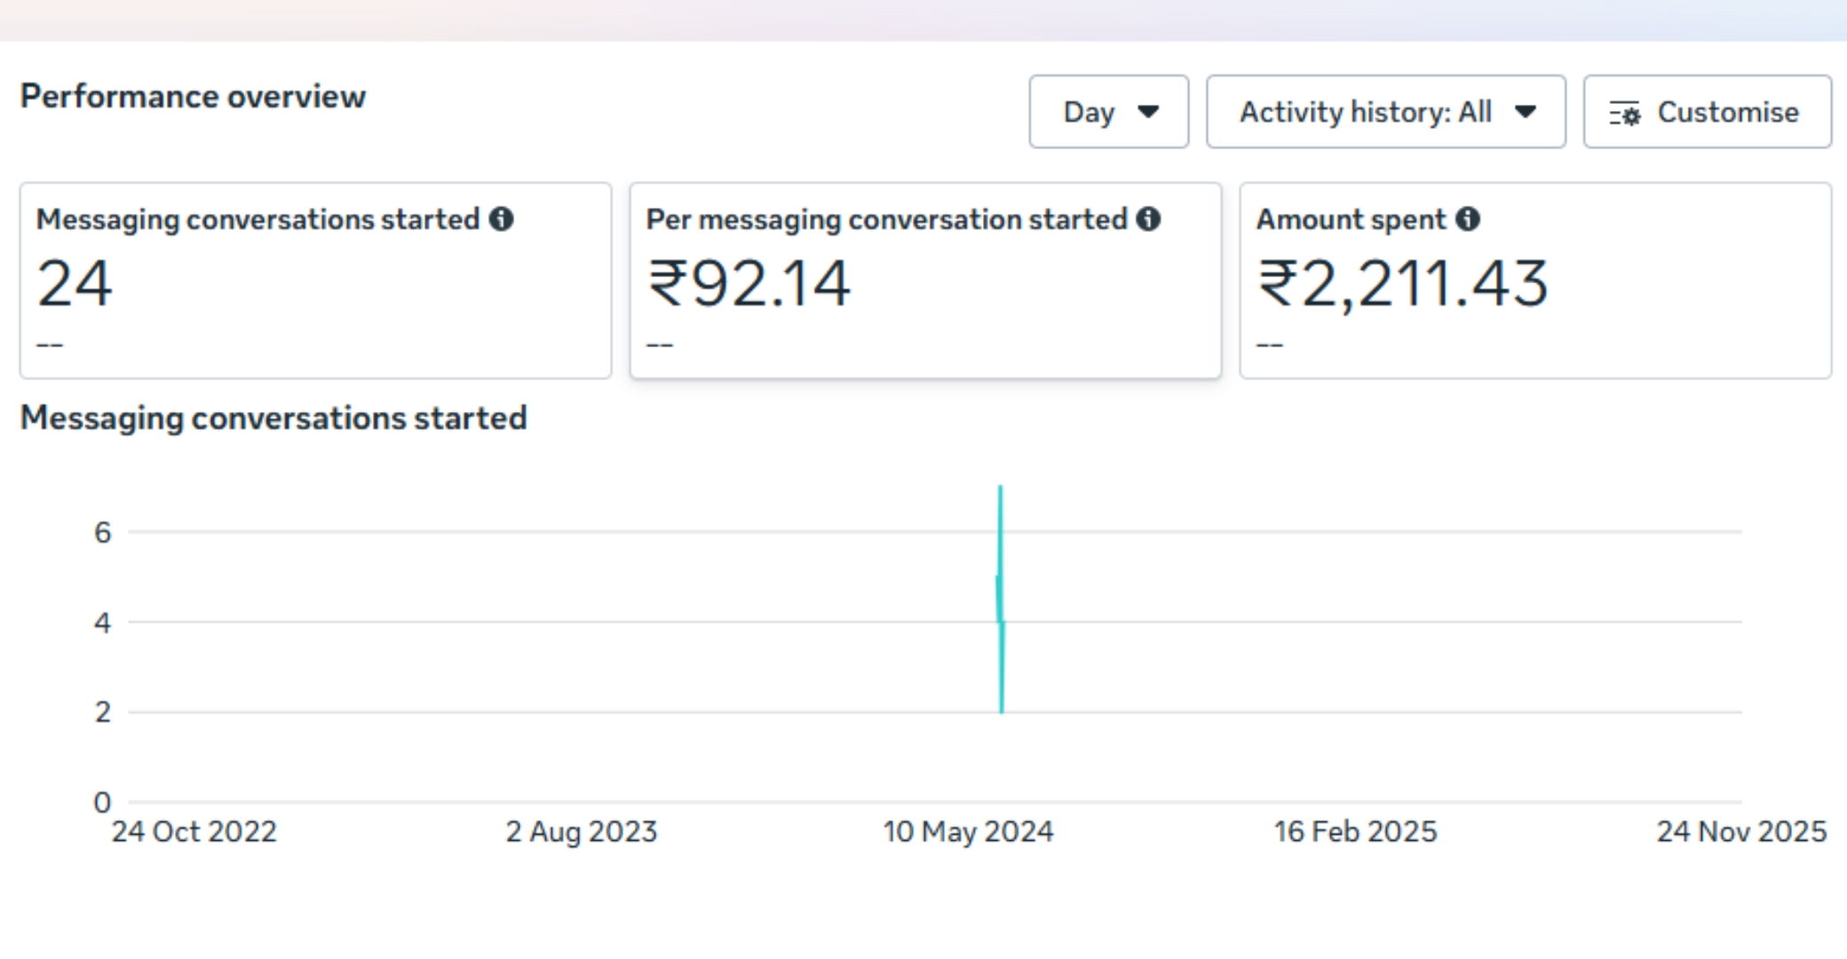Click the ₹92.14 cost value
This screenshot has height=959, width=1847.
[749, 284]
